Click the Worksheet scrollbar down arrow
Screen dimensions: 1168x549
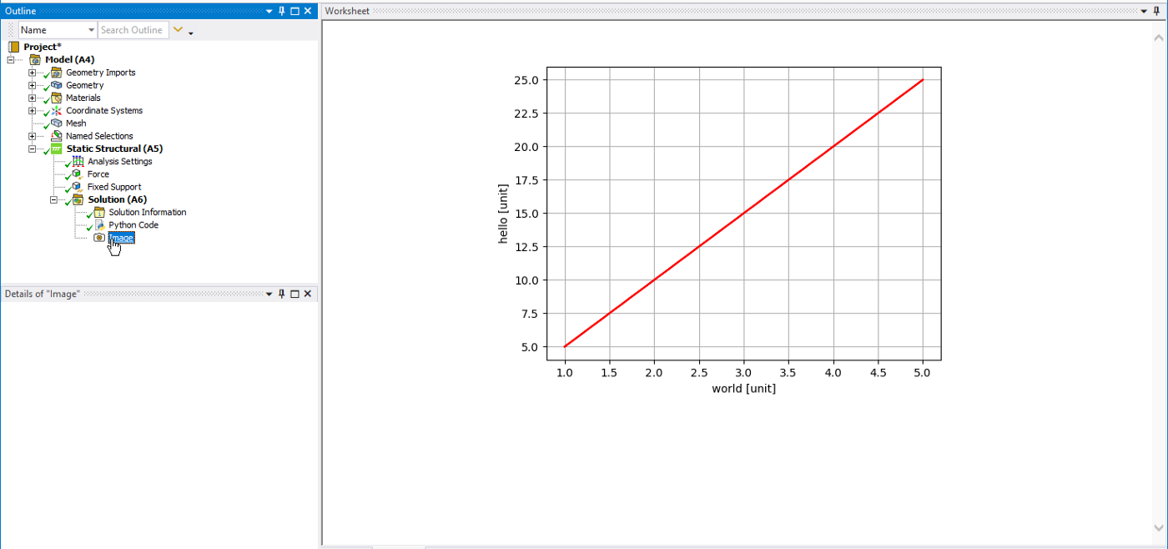1160,527
